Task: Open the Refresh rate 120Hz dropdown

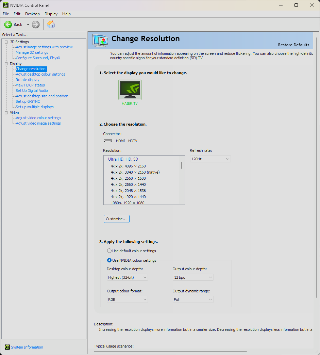Action: coord(210,159)
